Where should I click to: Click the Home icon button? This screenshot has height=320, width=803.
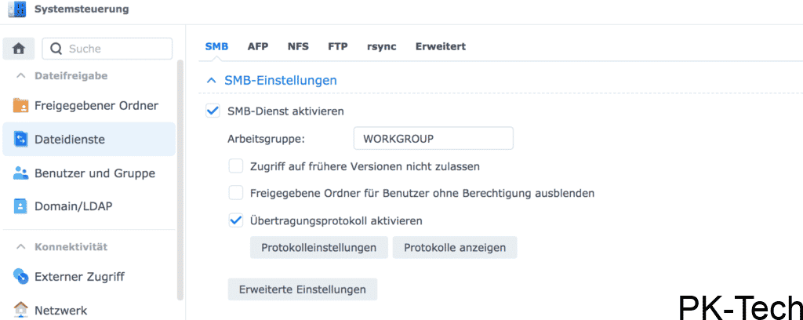click(x=19, y=49)
